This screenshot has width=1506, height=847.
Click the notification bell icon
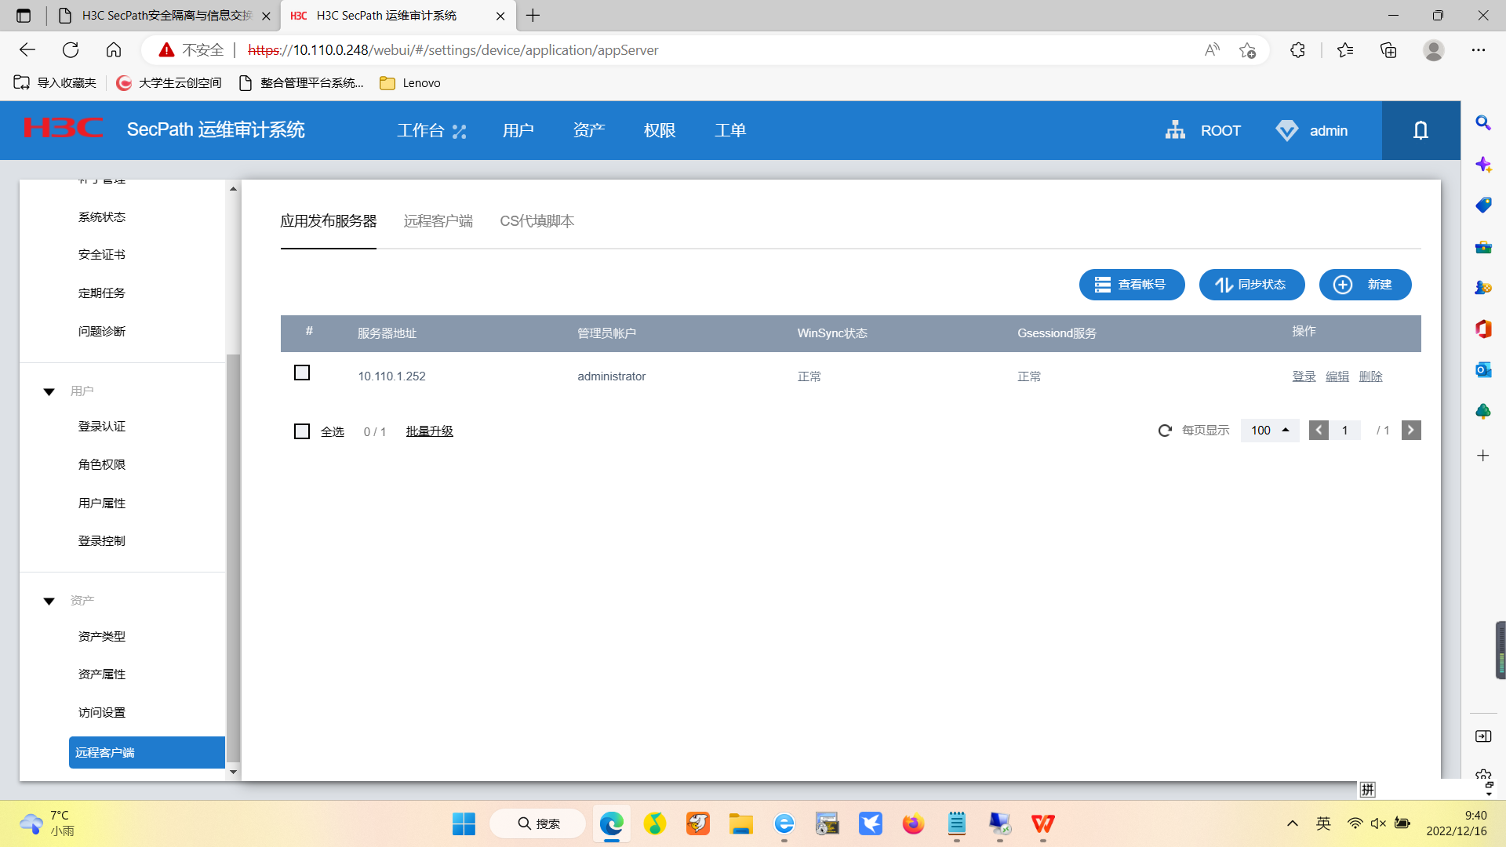click(1421, 130)
